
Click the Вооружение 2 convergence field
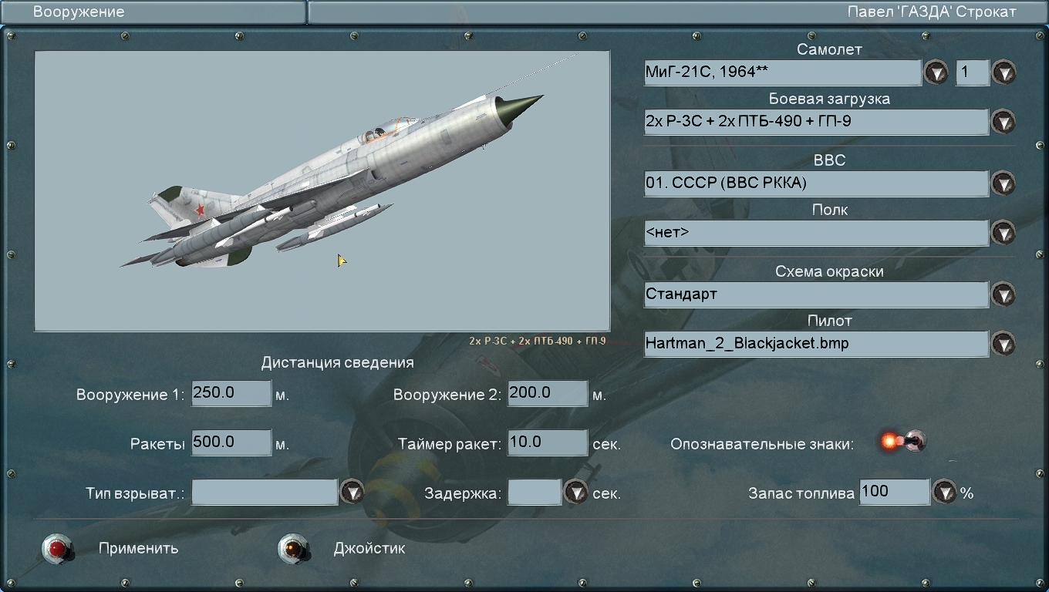(548, 393)
